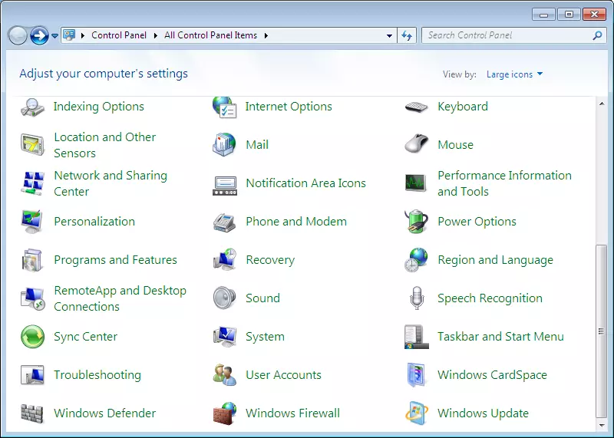Open recent pages dropdown next to Forward

[54, 35]
